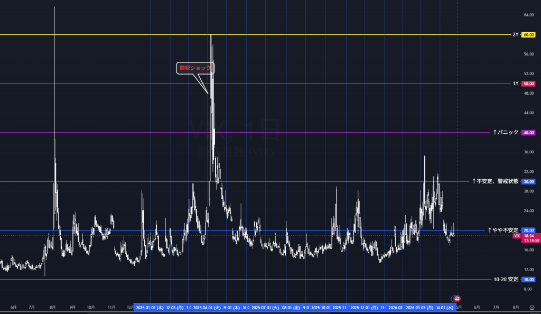
Task: Click the blue 30.00 price label
Action: pos(528,181)
